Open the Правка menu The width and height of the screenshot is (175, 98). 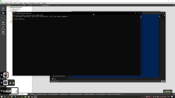click(7, 3)
